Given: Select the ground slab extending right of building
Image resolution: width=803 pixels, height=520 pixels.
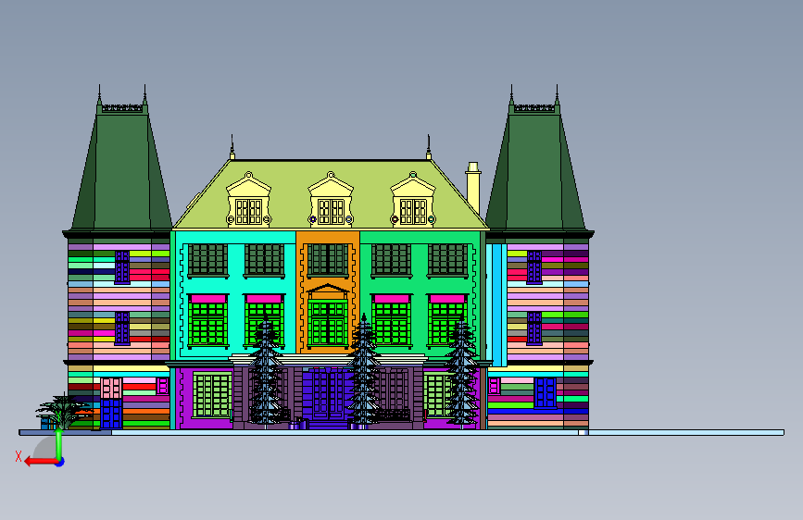Looking at the screenshot, I should point(686,432).
